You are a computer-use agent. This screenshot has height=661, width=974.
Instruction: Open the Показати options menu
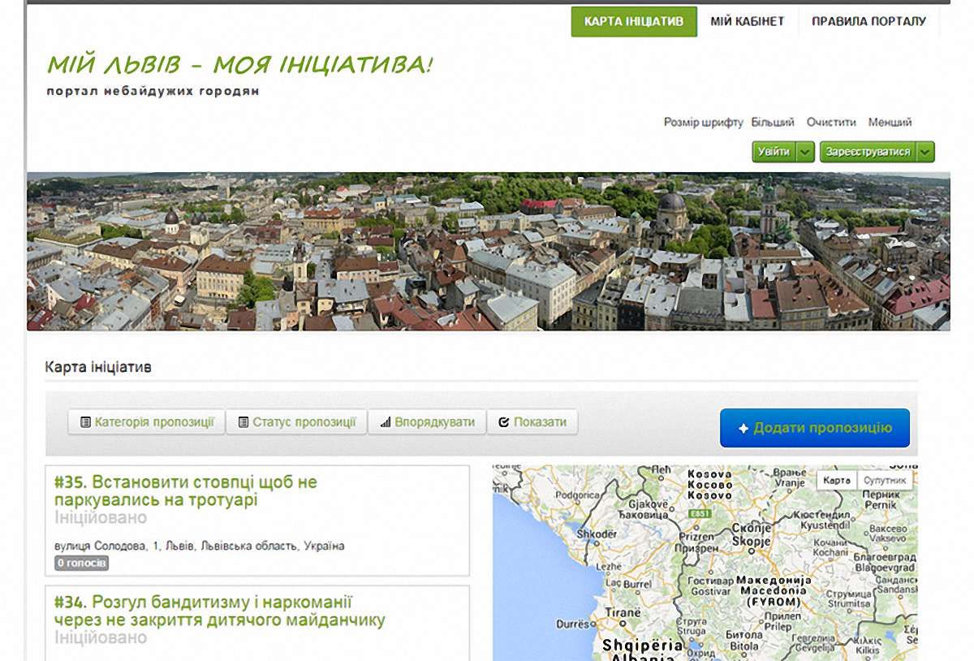pyautogui.click(x=532, y=422)
